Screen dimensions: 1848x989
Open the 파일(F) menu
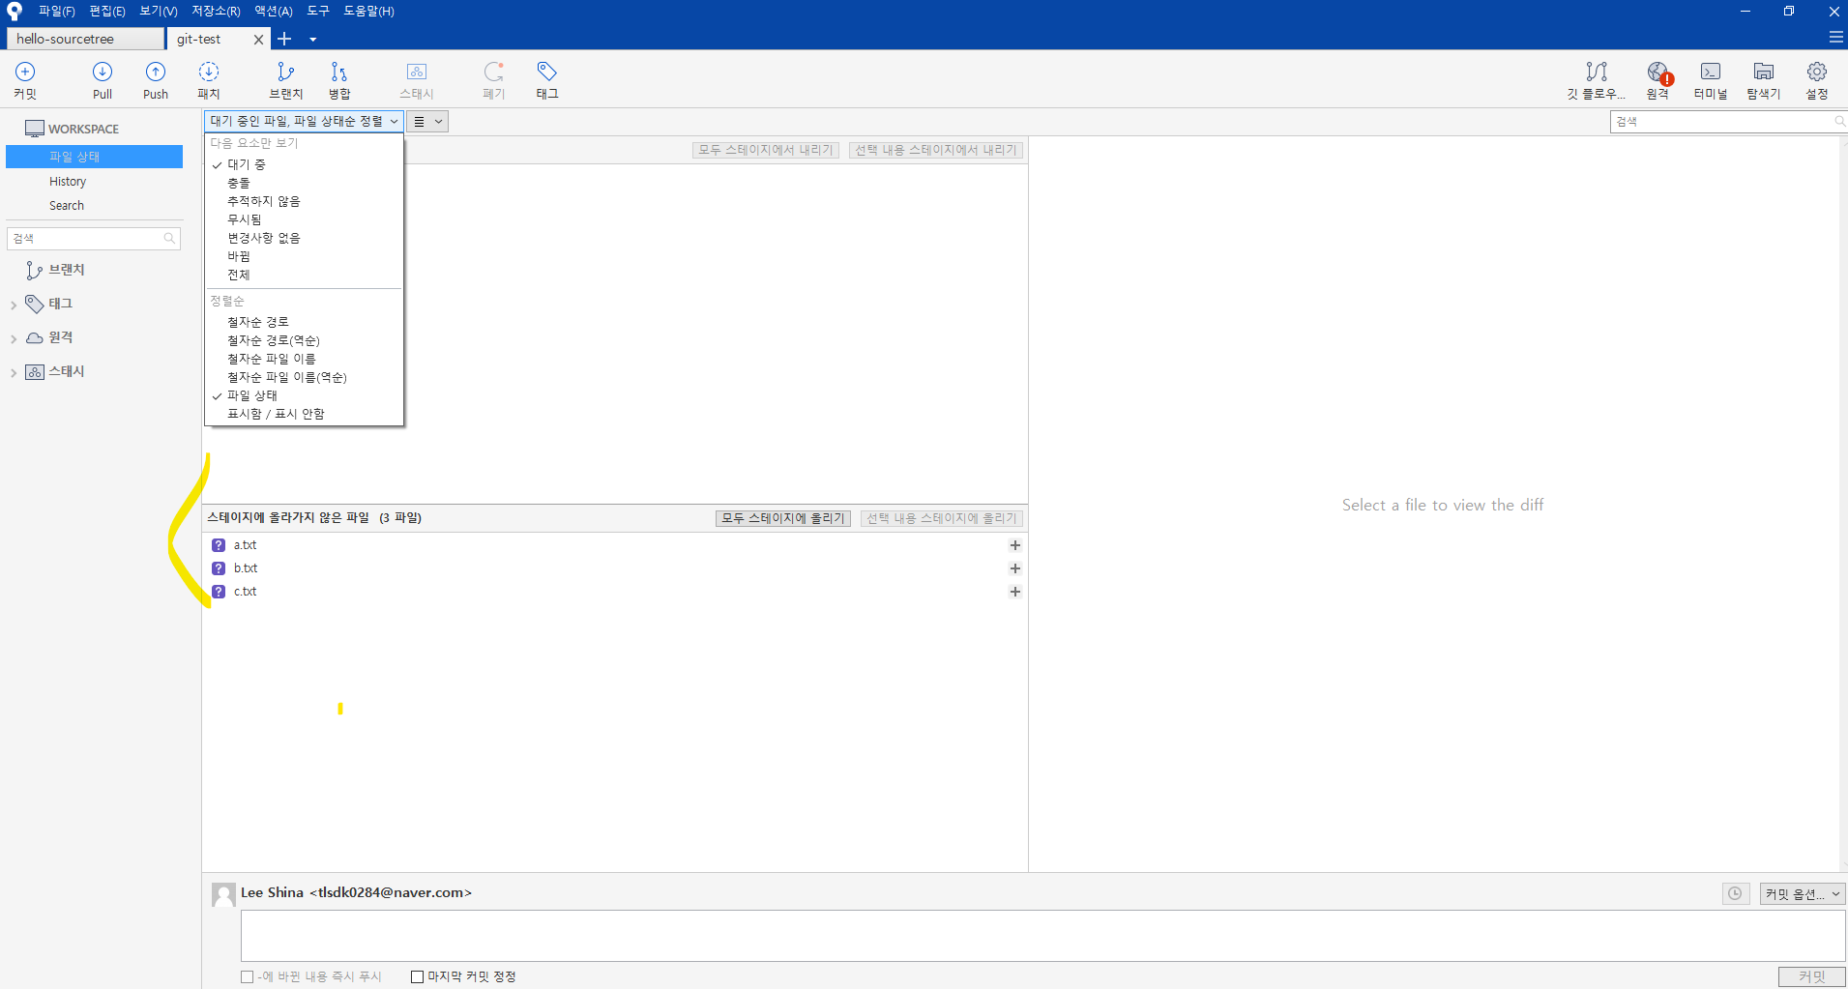click(57, 12)
